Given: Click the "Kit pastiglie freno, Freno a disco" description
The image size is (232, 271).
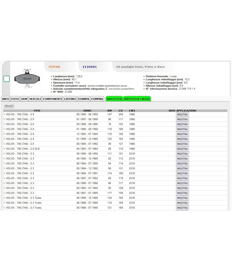Looking at the screenshot, I should [140, 67].
